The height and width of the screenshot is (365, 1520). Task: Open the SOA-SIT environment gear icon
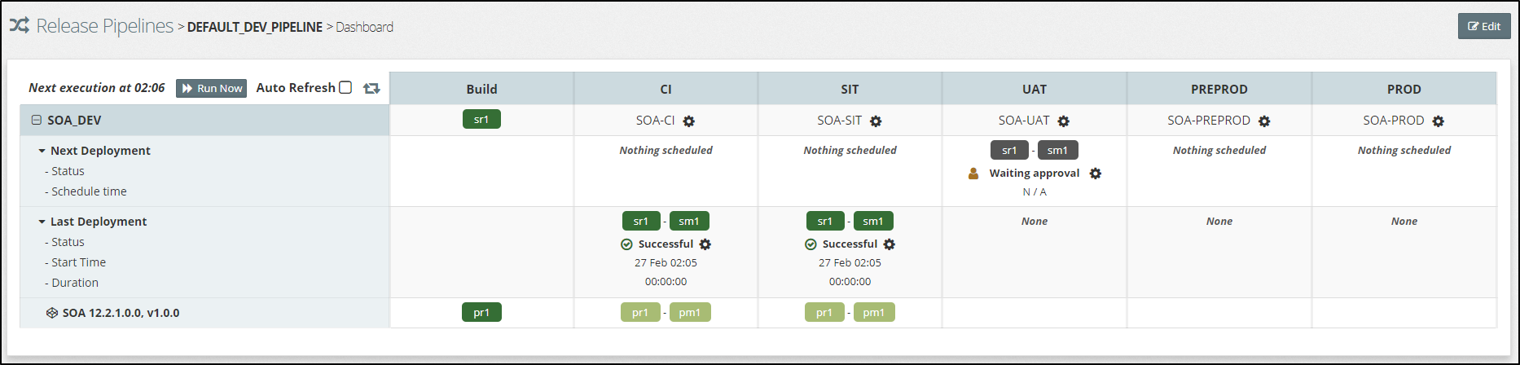tap(876, 121)
